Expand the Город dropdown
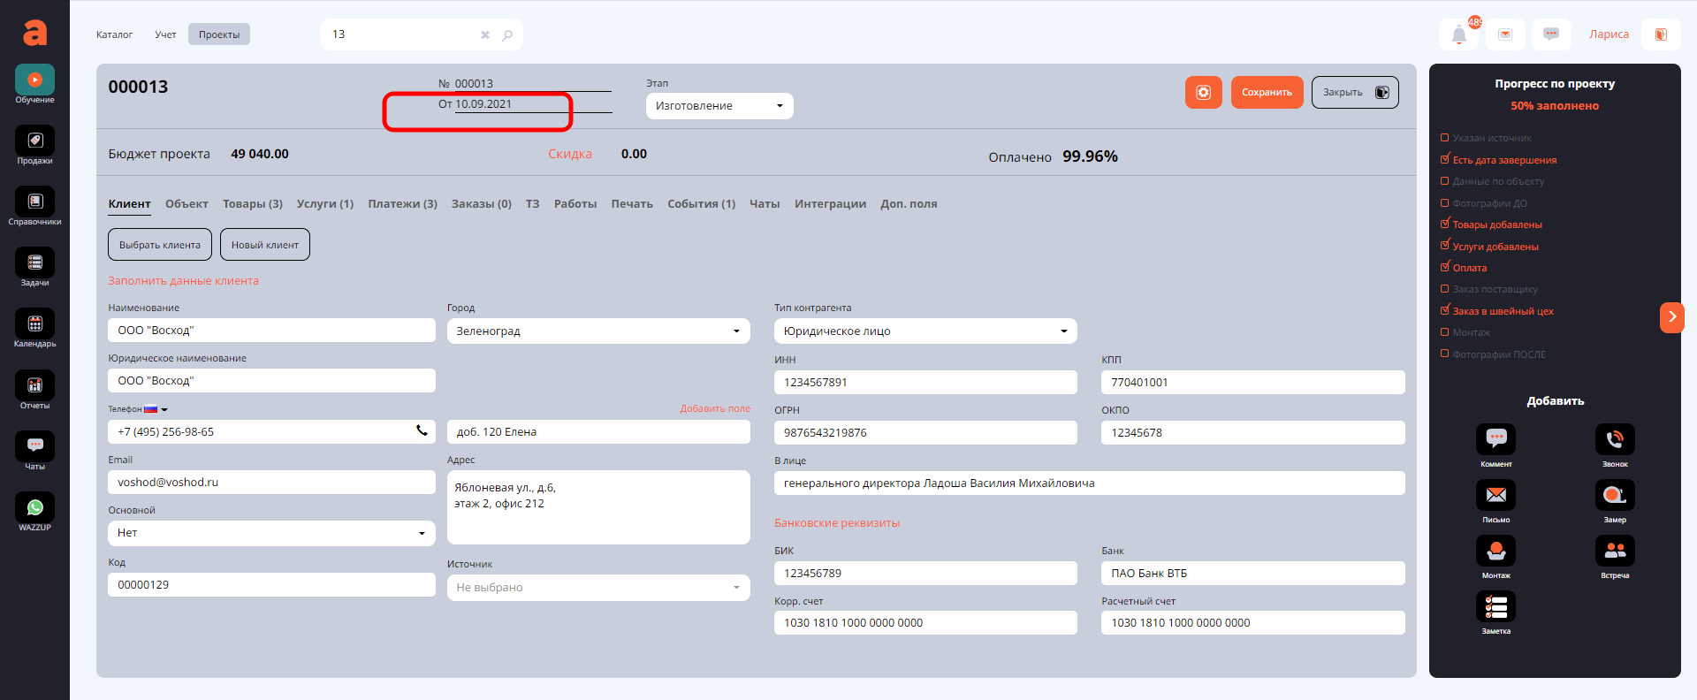 click(x=597, y=331)
